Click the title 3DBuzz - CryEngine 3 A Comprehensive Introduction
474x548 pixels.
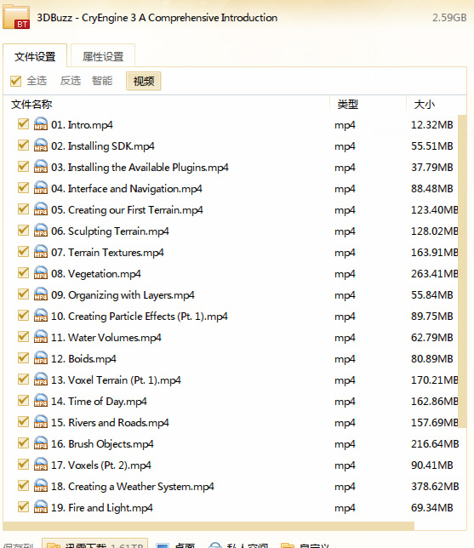pyautogui.click(x=157, y=18)
